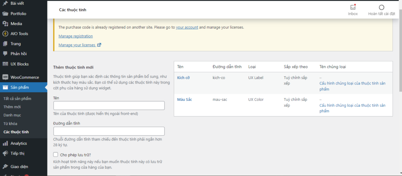Open Analytics in the sidebar
Screen dimensions: 402x176
tap(18, 143)
